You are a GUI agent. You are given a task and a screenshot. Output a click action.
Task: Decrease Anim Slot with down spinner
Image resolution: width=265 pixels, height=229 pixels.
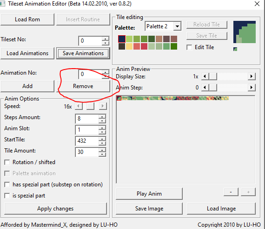[102, 132]
